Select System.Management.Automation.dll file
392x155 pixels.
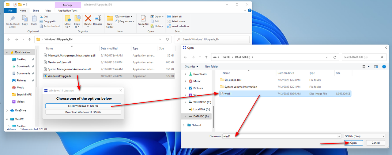(x=109, y=69)
